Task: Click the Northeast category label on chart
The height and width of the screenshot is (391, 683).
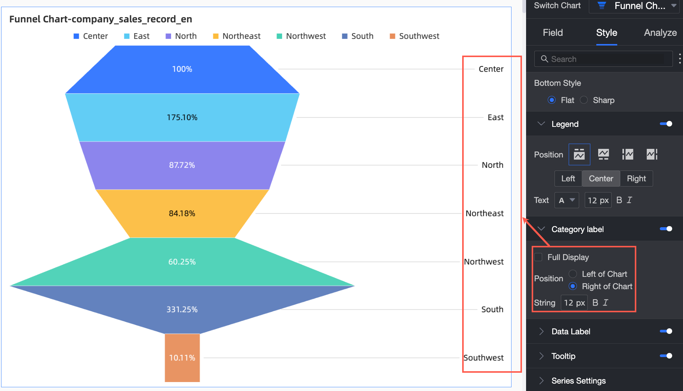Action: (485, 213)
